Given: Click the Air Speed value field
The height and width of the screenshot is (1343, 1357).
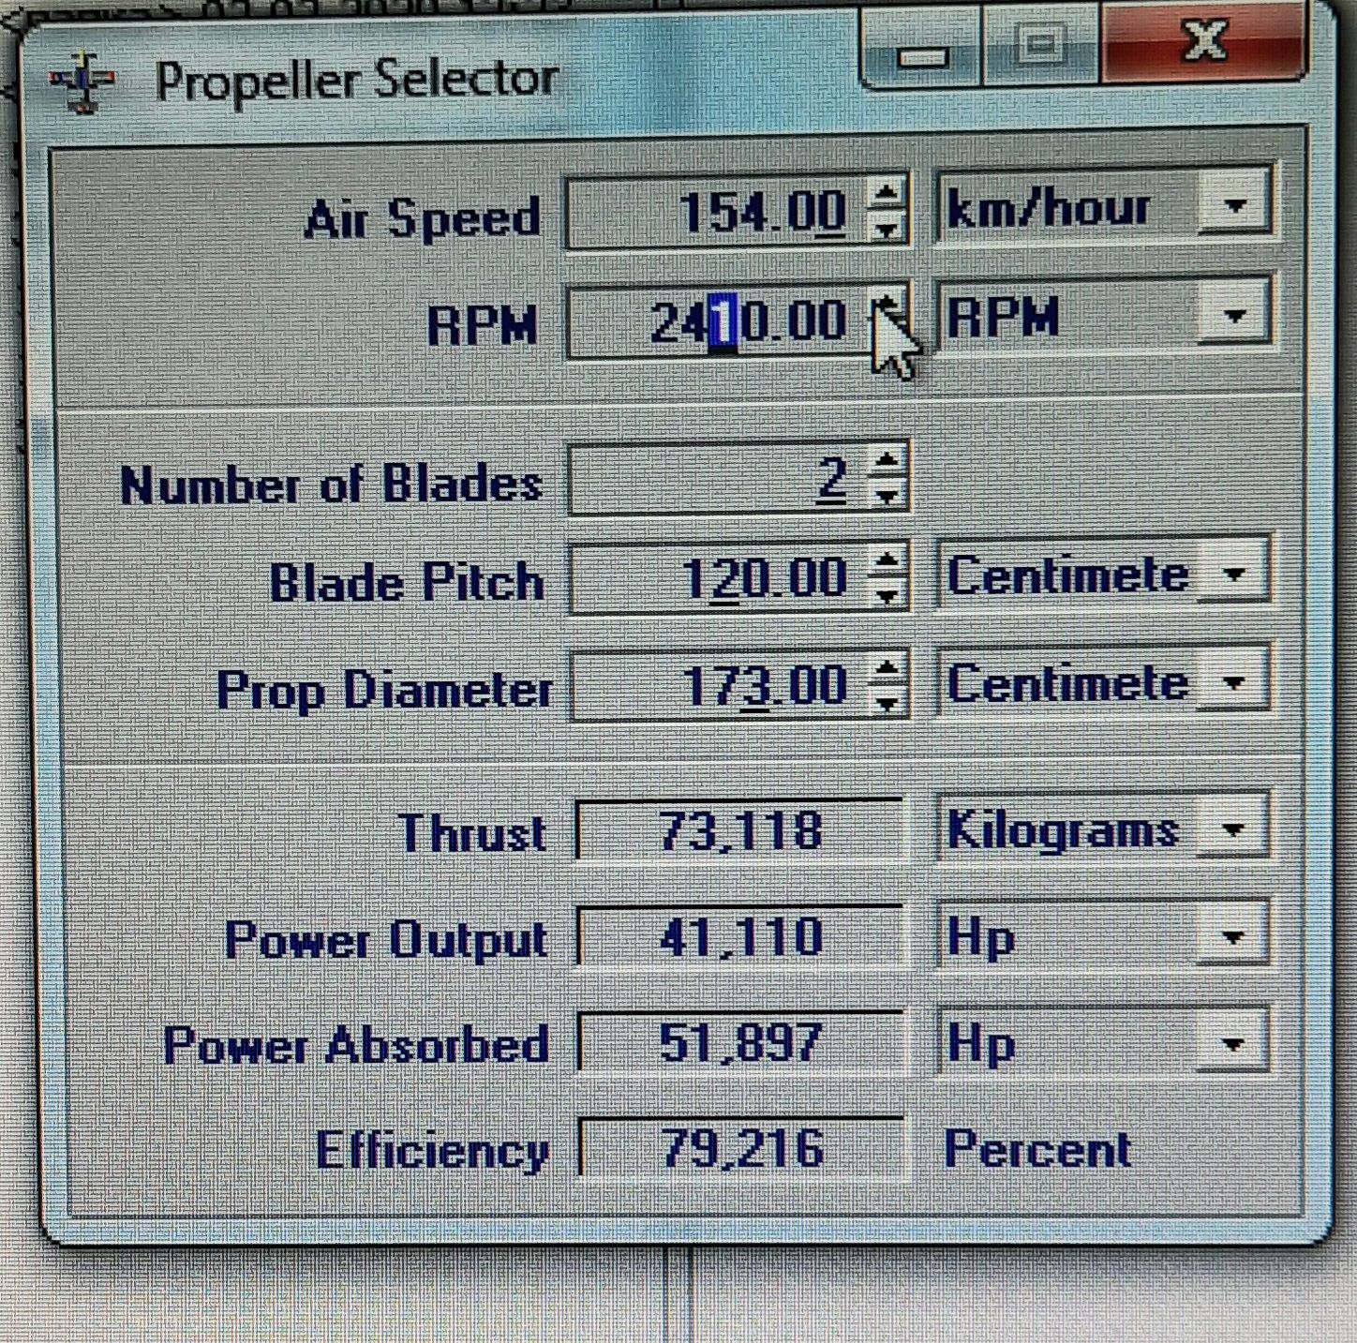Looking at the screenshot, I should 717,212.
